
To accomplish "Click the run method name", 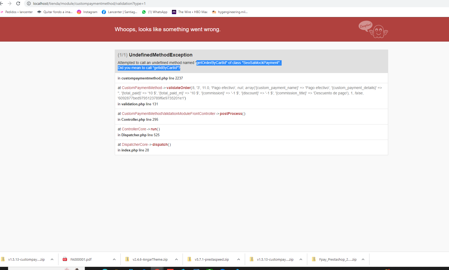I will click(x=154, y=129).
